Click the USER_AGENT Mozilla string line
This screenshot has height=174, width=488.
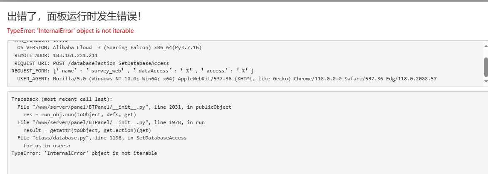tap(227, 79)
